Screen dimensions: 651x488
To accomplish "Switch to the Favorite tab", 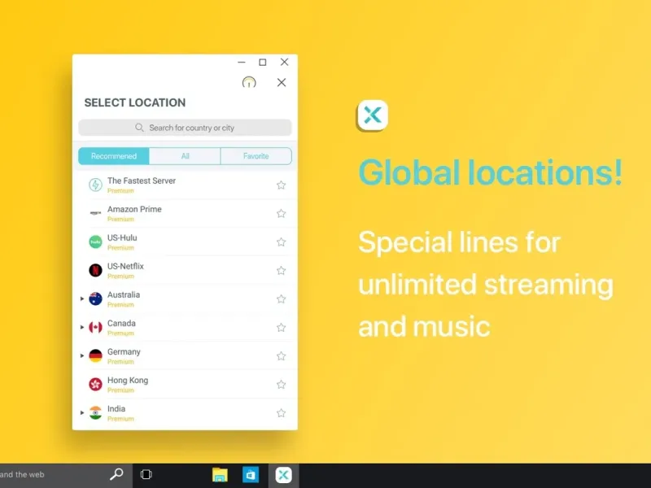I will [x=256, y=156].
